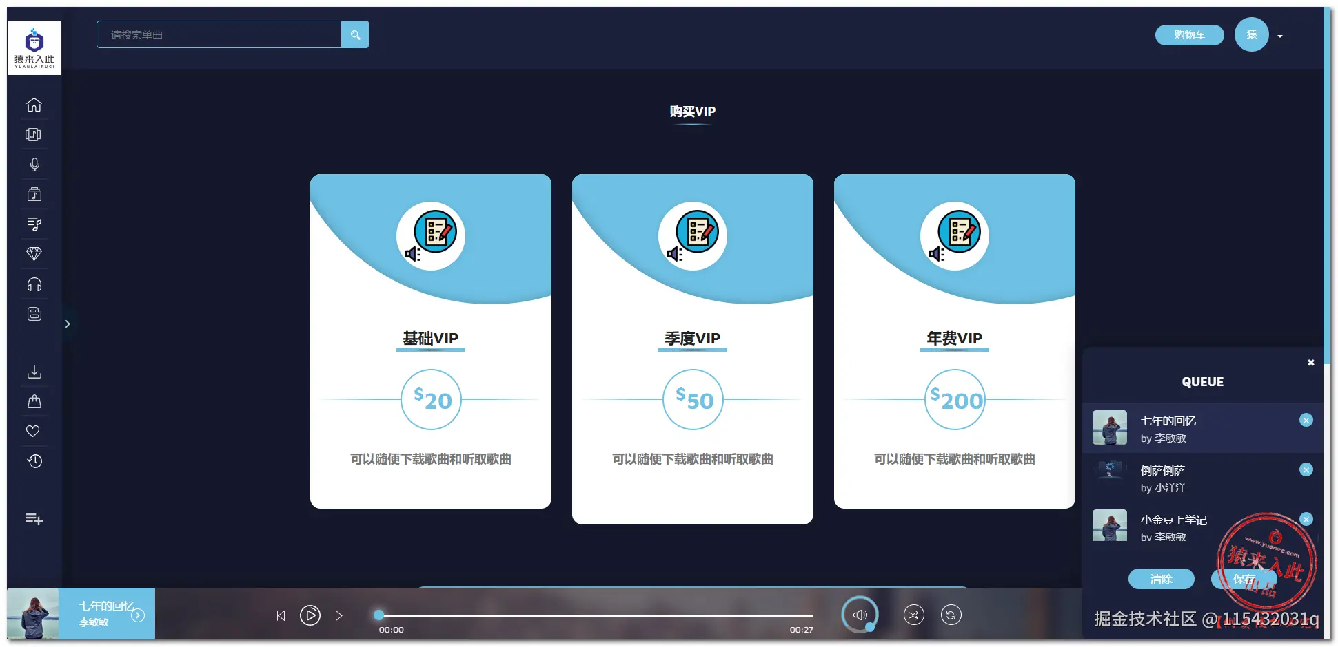The width and height of the screenshot is (1338, 647).
Task: Select the 季度VIP plan card title
Action: [x=692, y=339]
